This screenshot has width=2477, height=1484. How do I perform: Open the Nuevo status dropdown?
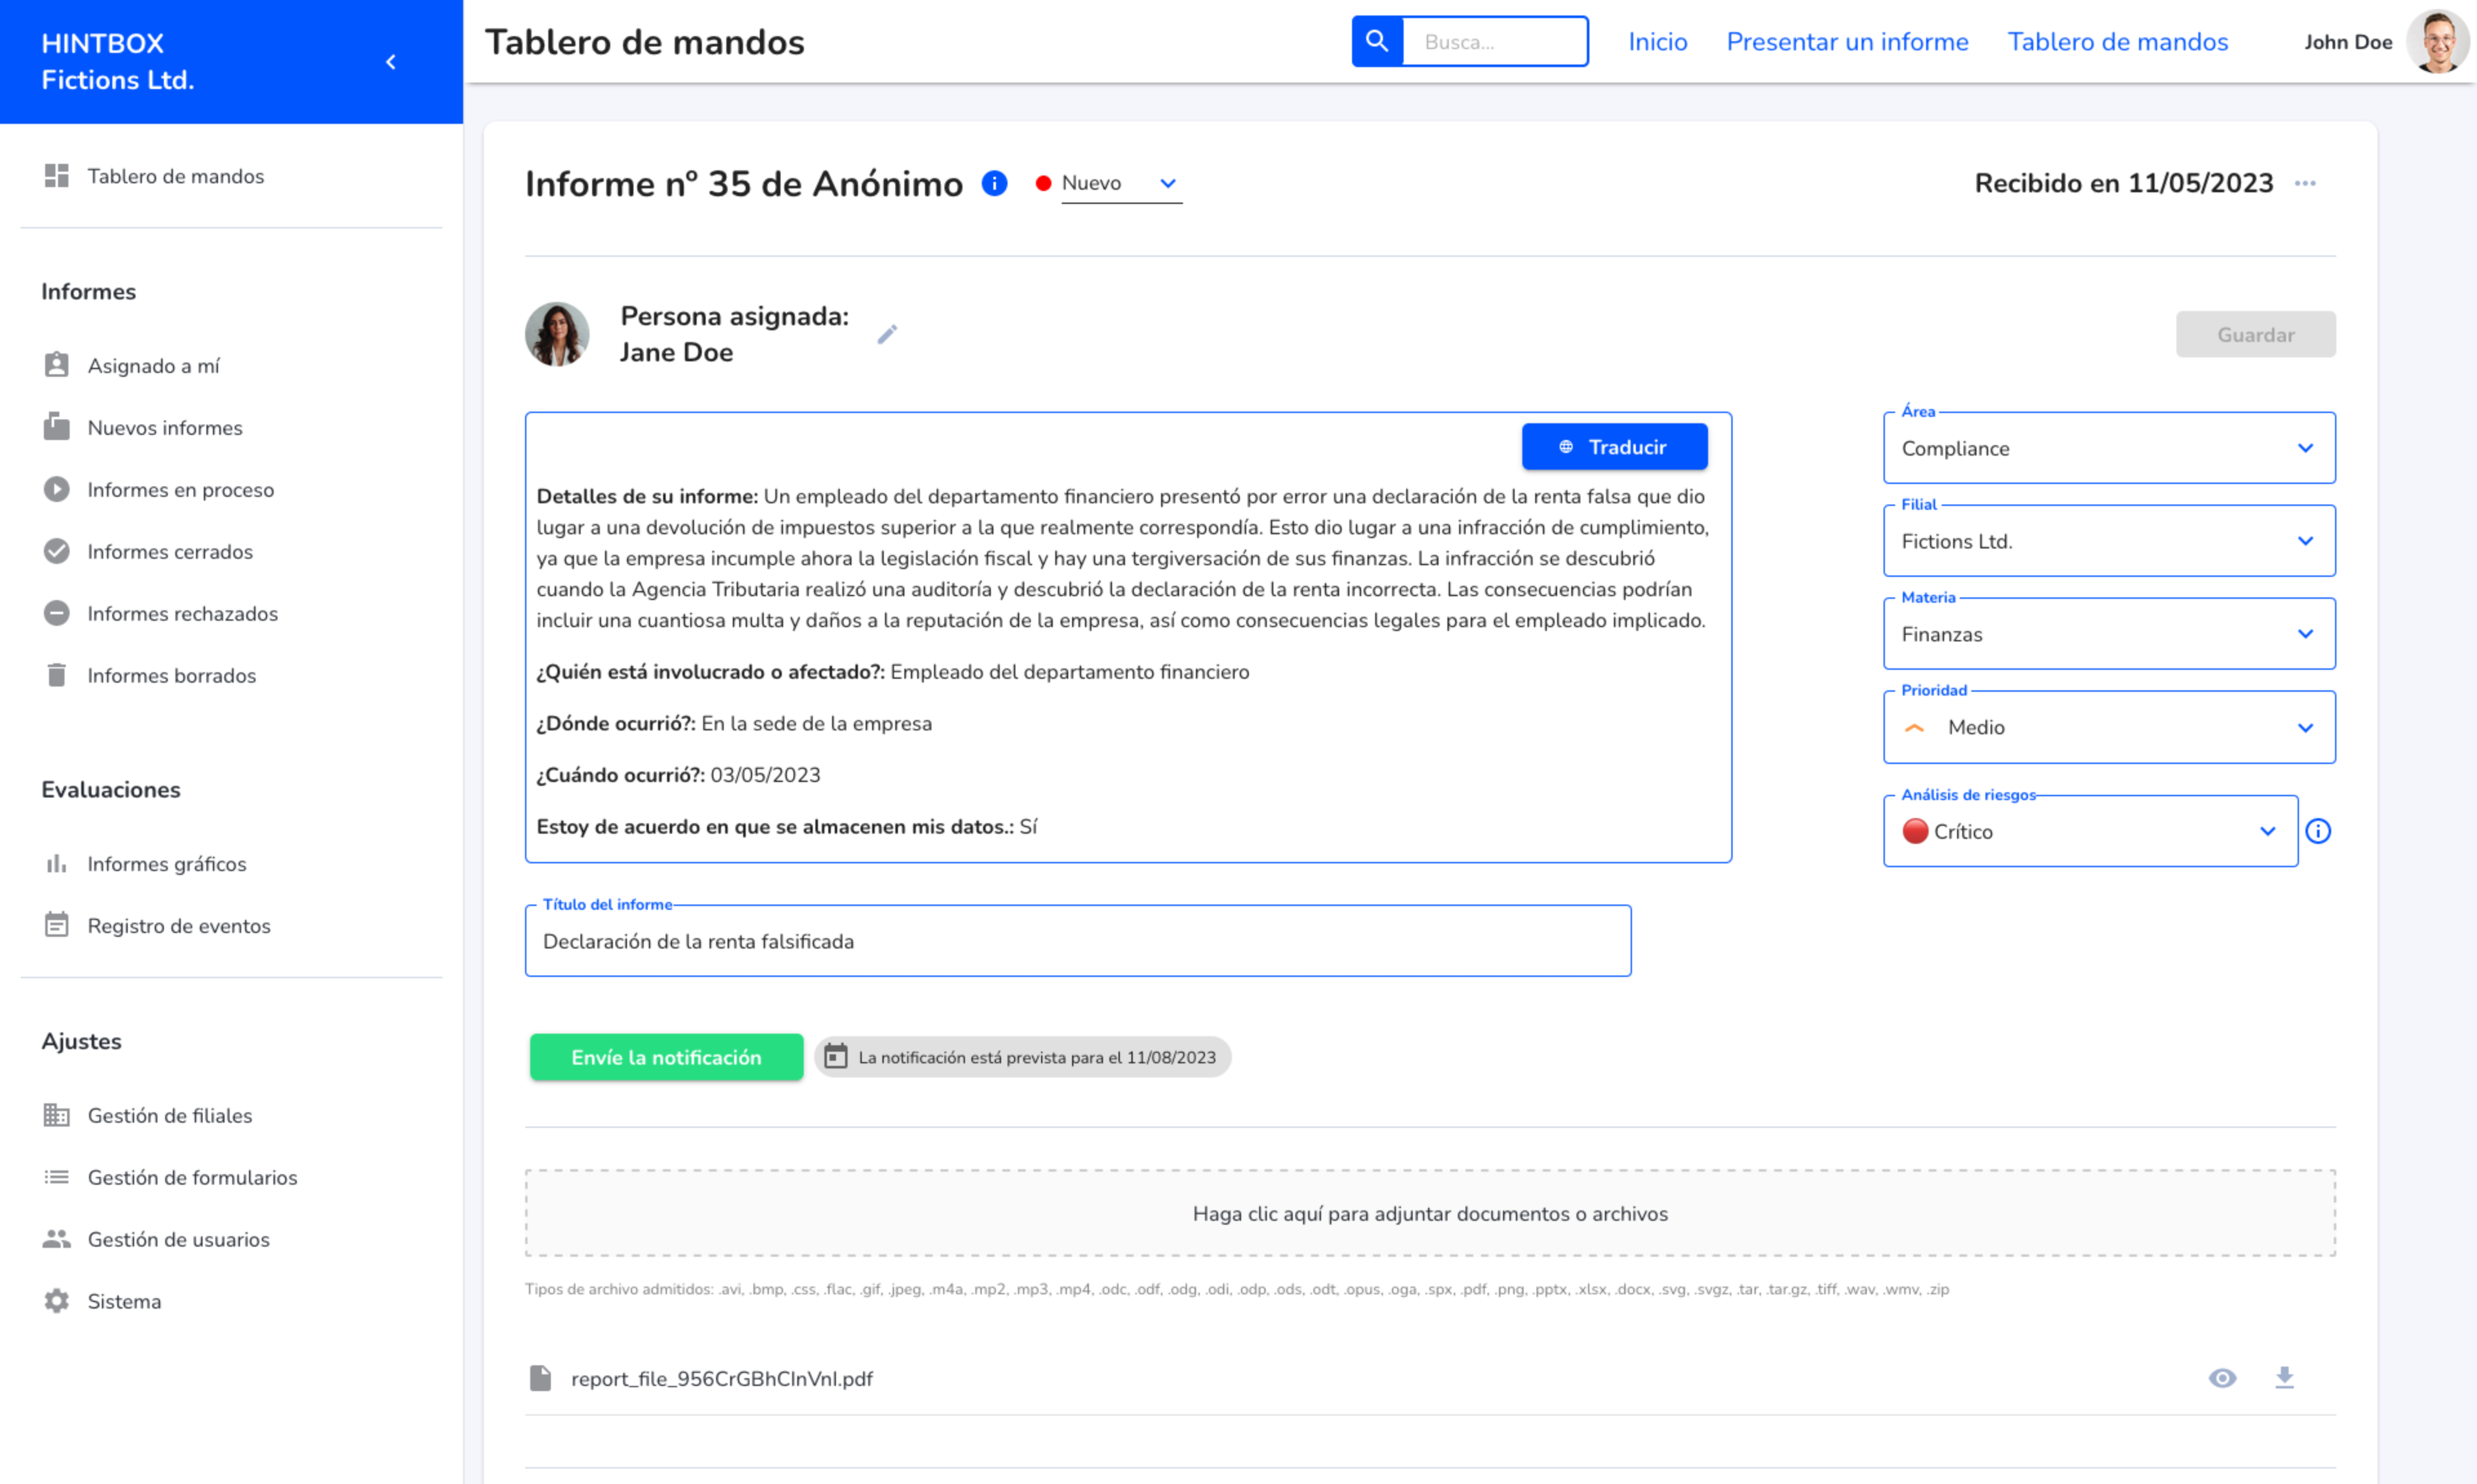click(1120, 183)
